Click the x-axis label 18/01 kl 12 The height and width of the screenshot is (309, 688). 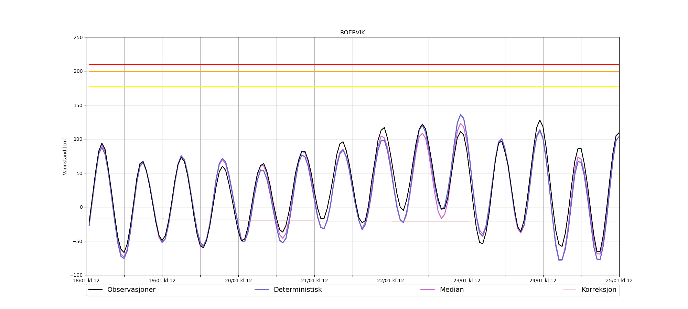tap(86, 281)
